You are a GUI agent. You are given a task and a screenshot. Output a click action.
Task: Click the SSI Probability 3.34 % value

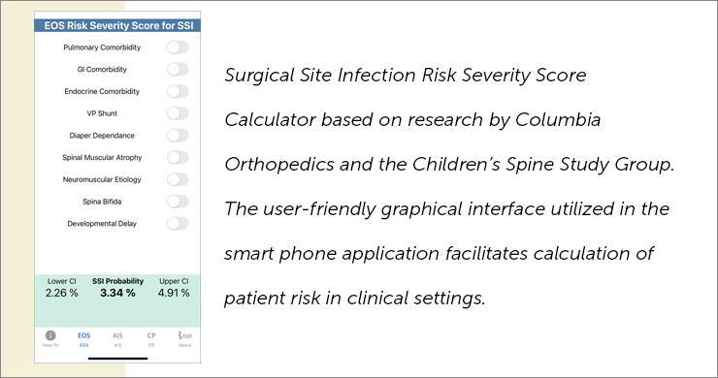pos(117,293)
